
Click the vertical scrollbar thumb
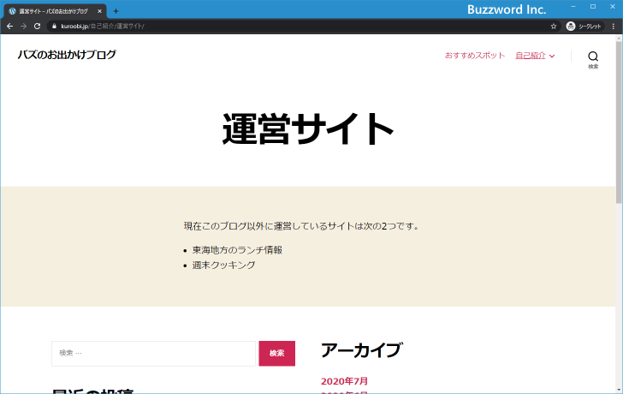pyautogui.click(x=619, y=122)
